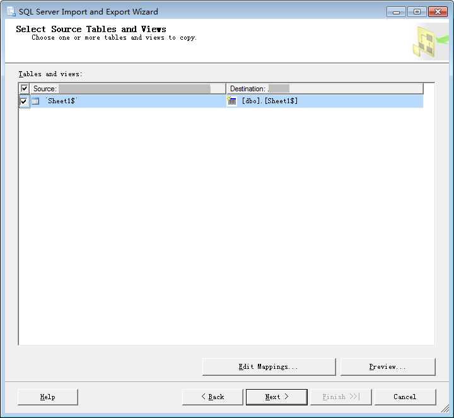The height and width of the screenshot is (418, 454).
Task: Toggle the select-all checkbox in Source header
Action: (x=24, y=88)
